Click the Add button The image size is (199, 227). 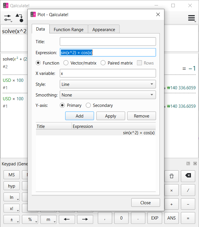(x=79, y=116)
